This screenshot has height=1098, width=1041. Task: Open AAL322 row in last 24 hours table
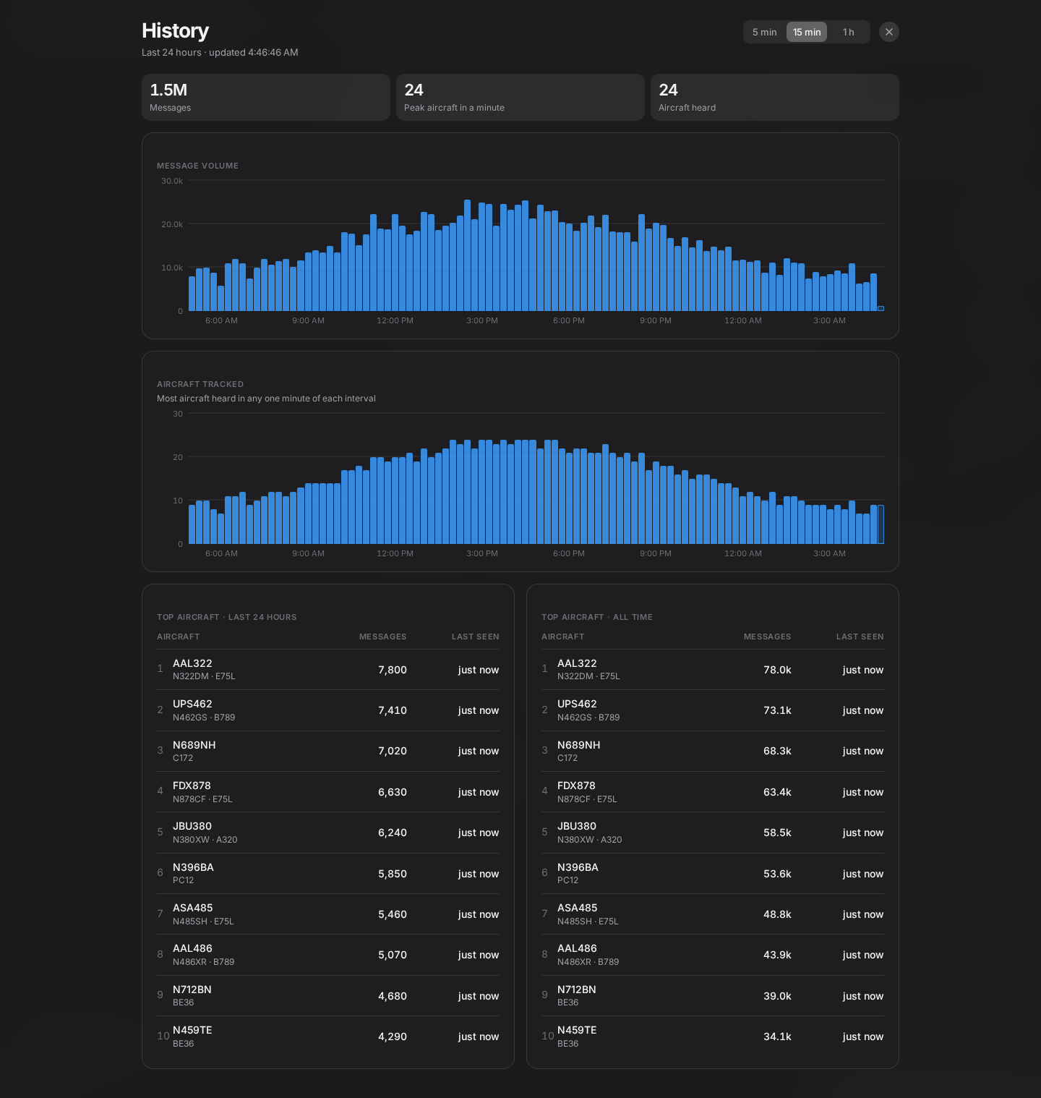click(328, 670)
